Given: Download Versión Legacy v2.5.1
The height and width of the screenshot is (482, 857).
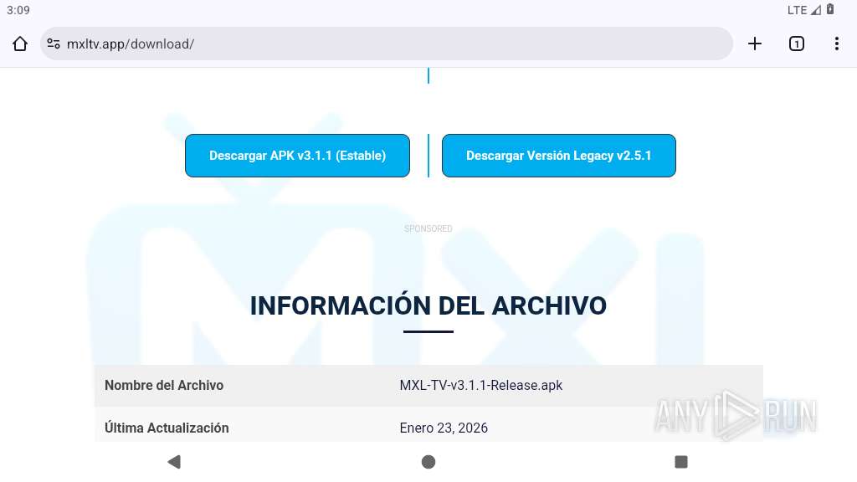Looking at the screenshot, I should 558,156.
